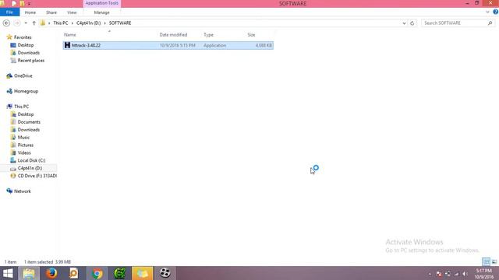
Task: Switch to details view layout icon
Action: [487, 262]
